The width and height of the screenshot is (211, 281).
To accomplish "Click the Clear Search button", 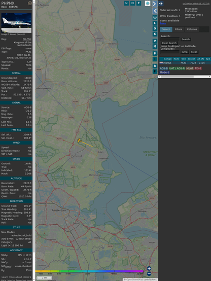I will 169,43.
